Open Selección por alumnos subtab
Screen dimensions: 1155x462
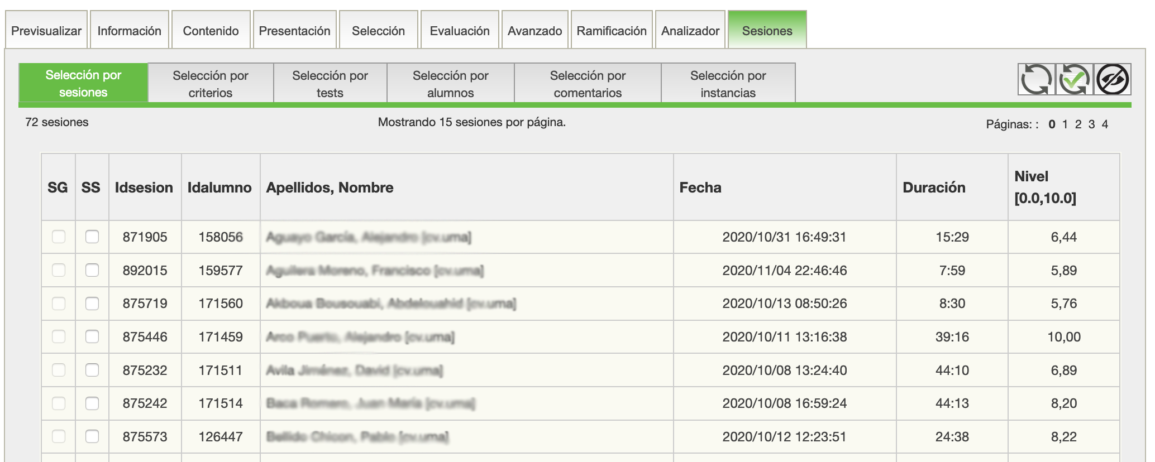[450, 84]
